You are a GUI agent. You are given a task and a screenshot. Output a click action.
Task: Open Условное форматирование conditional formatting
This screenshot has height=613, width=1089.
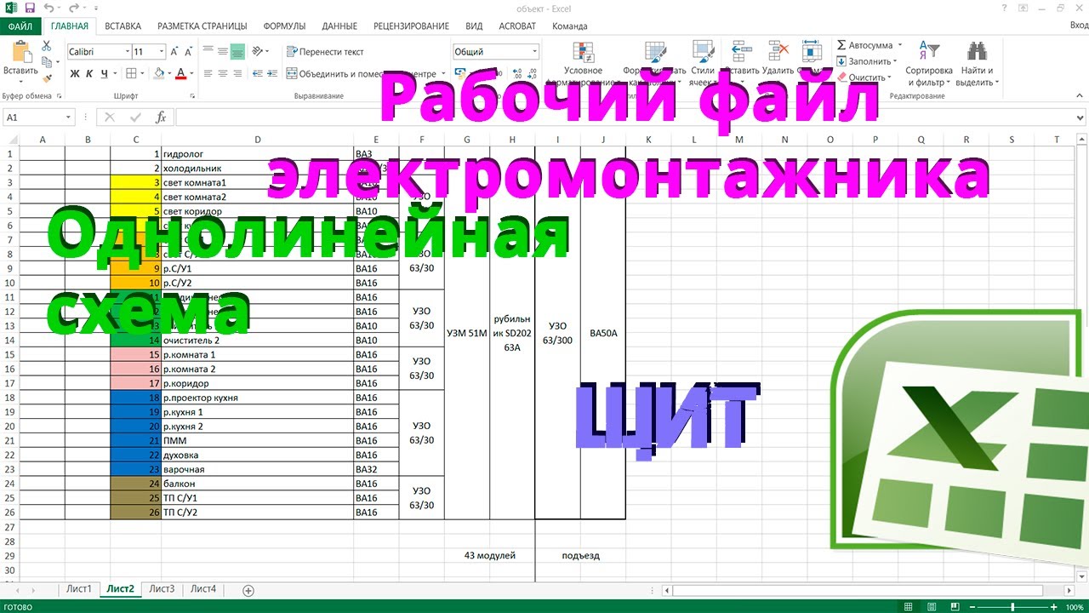pos(584,64)
